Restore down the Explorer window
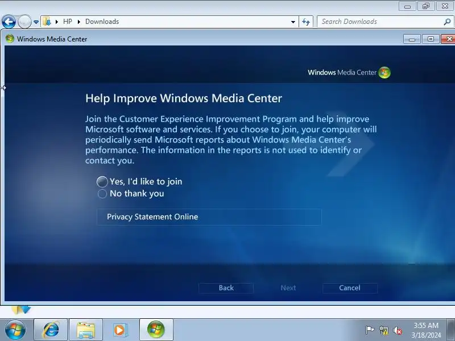The image size is (455, 341). [425, 6]
